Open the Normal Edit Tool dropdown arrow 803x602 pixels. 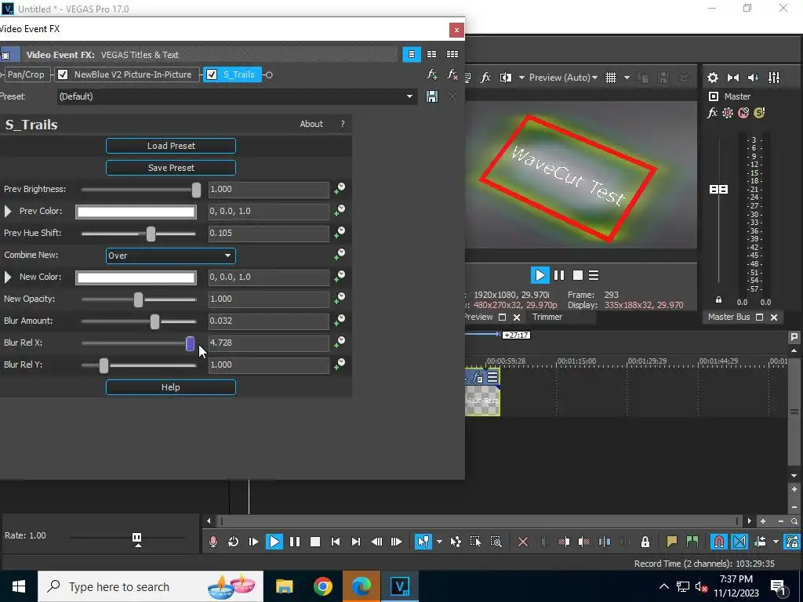(439, 542)
